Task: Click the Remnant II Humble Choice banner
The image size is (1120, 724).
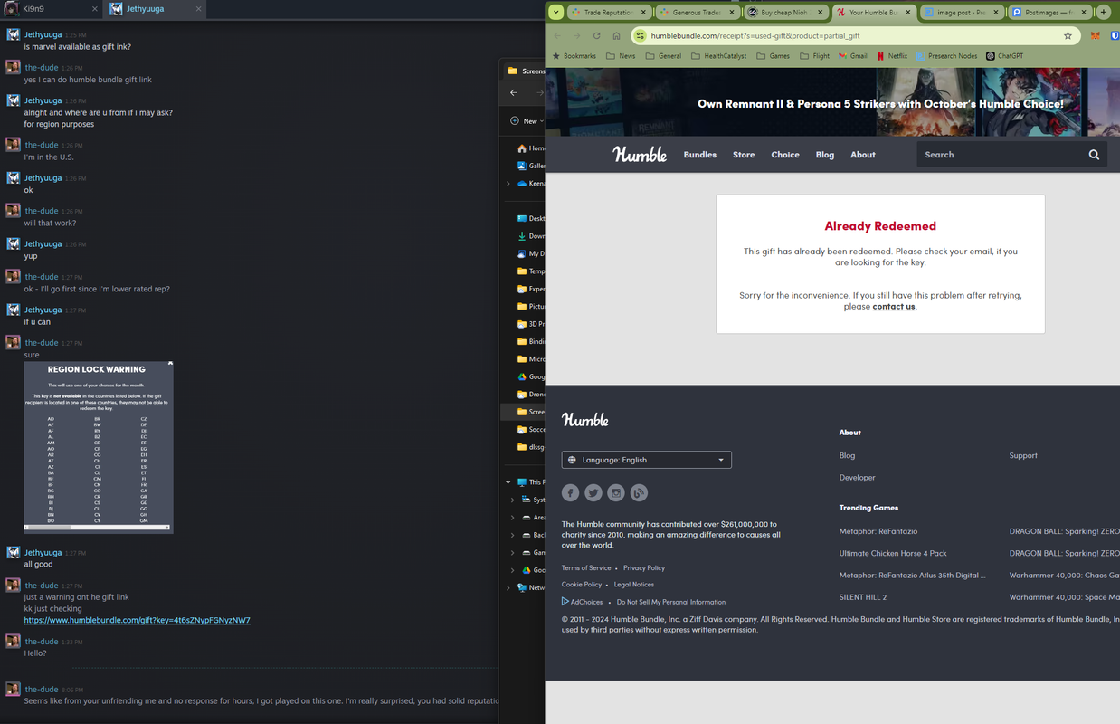Action: tap(832, 102)
